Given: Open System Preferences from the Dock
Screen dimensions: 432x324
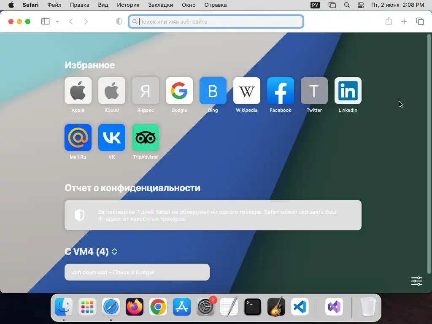Looking at the screenshot, I should click(x=205, y=307).
